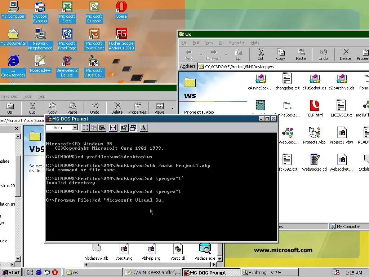The height and width of the screenshot is (277, 369).
Task: Select cTlsSocket.cls in ws window
Action: tap(314, 82)
